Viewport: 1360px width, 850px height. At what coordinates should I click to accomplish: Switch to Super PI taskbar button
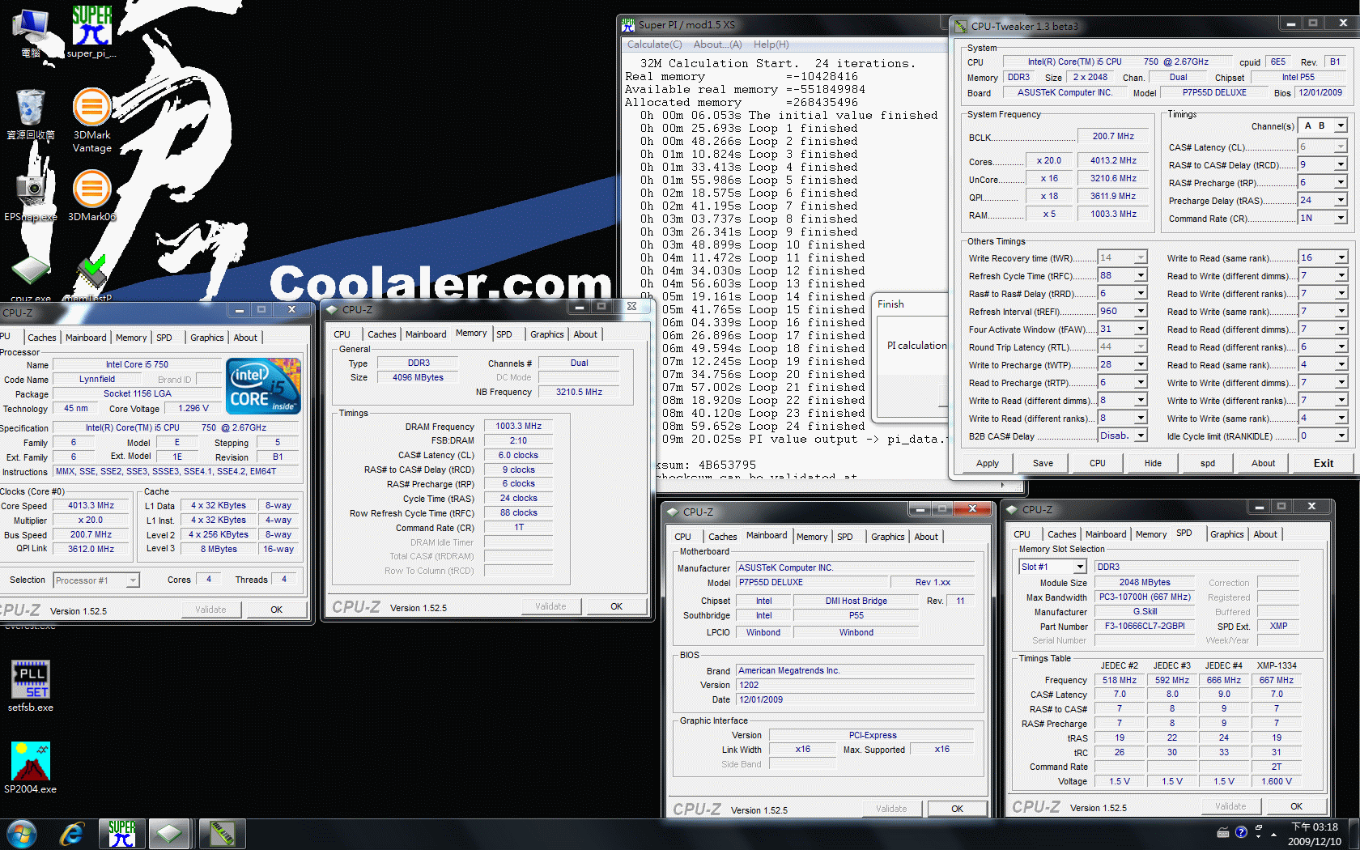pyautogui.click(x=121, y=834)
